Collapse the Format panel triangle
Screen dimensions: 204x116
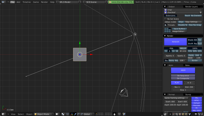coord(165,95)
